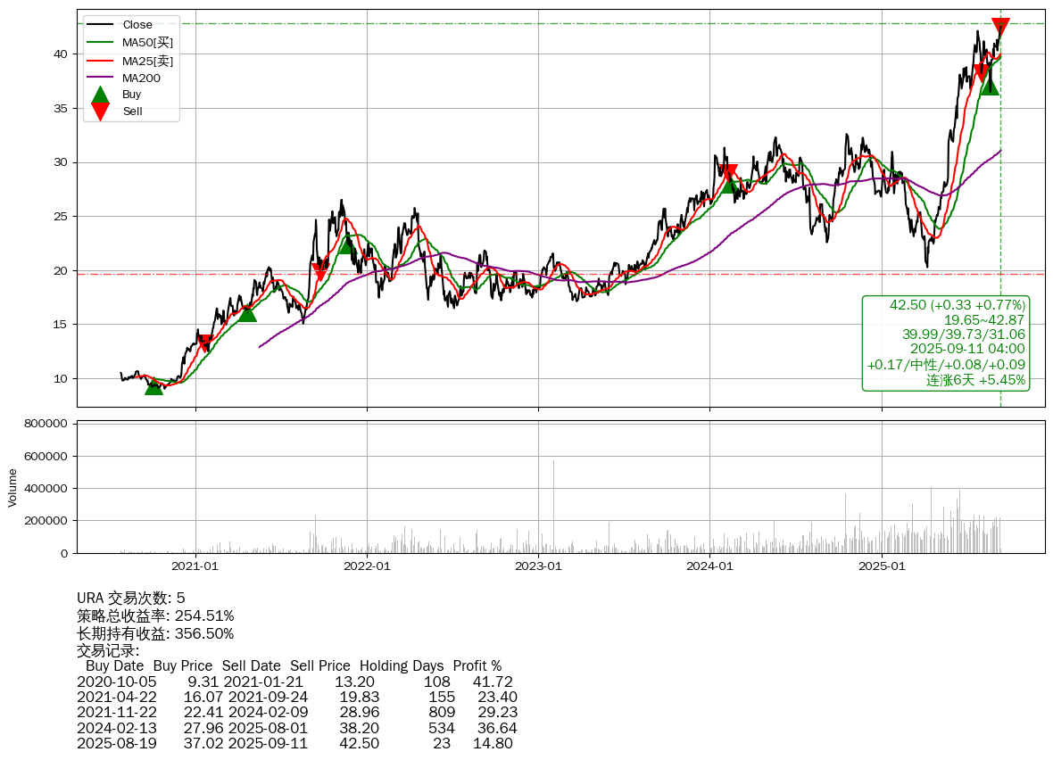Image resolution: width=1053 pixels, height=760 pixels.
Task: Click the 2025-01 x-axis date label
Action: pos(881,565)
